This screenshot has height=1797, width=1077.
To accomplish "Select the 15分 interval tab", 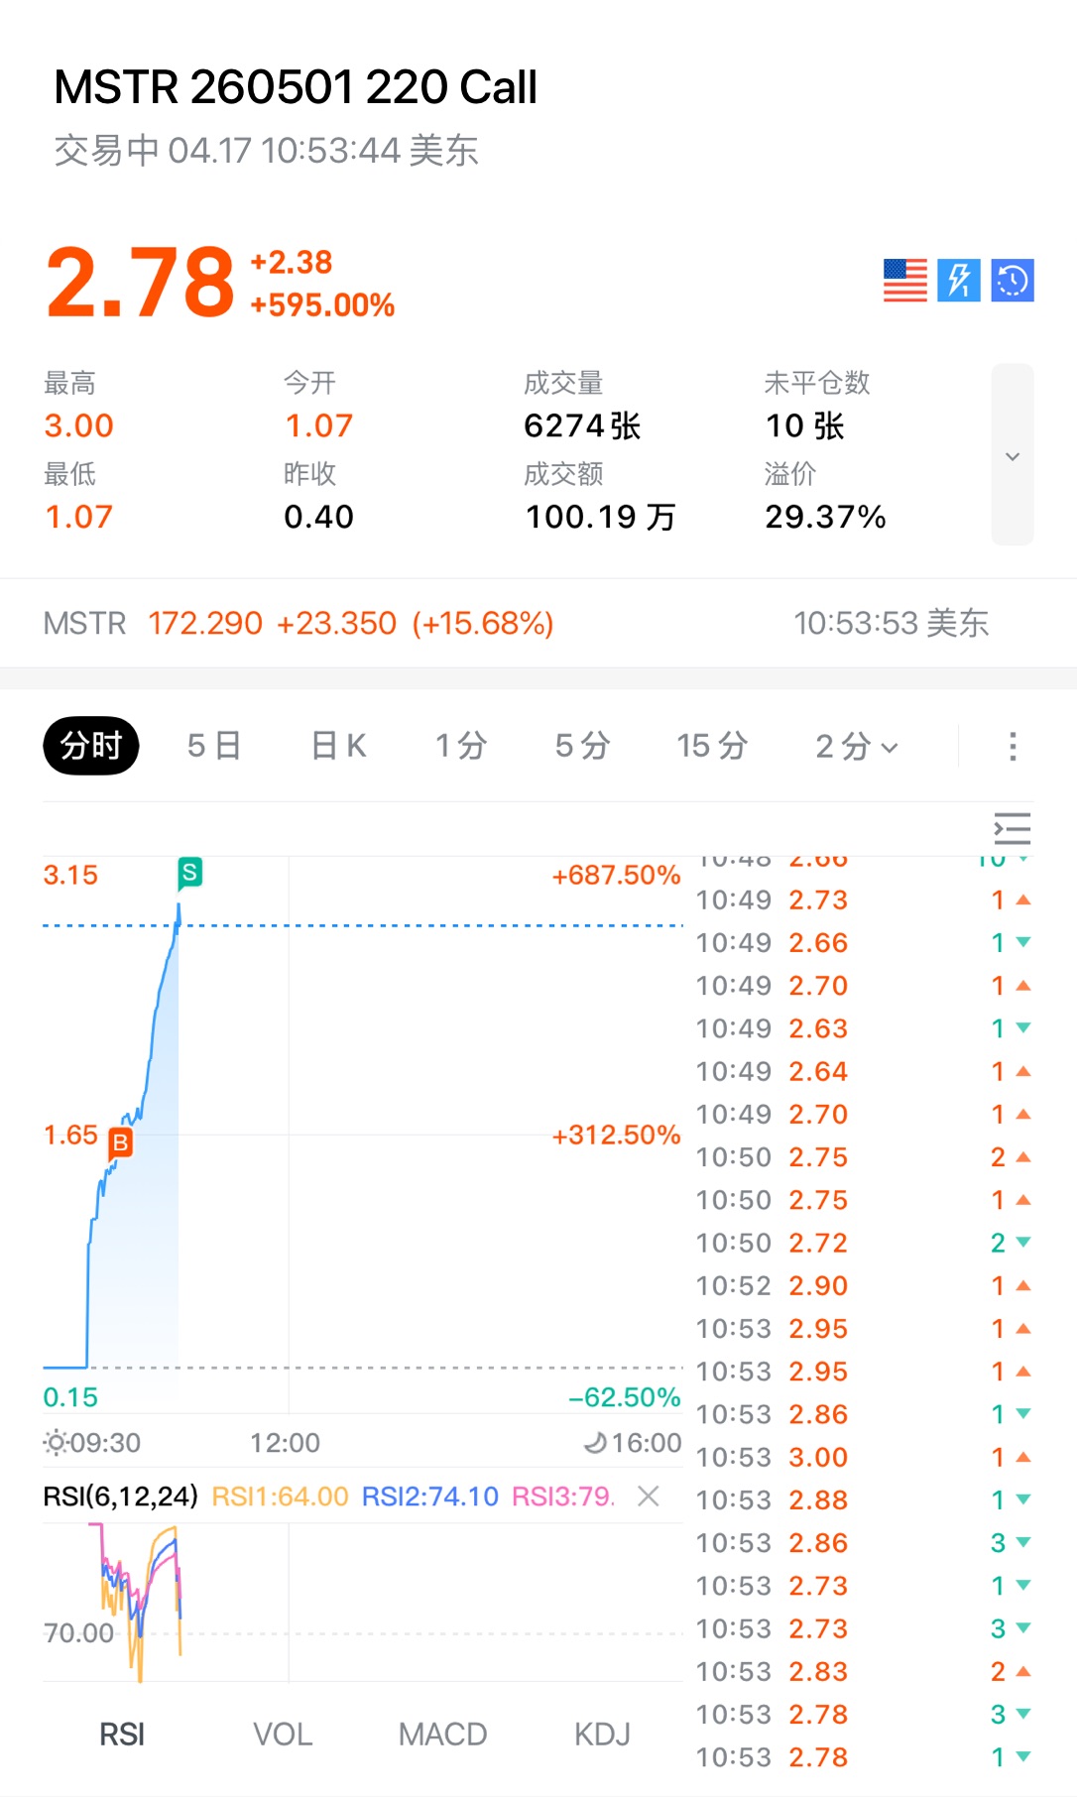I will pos(711,746).
